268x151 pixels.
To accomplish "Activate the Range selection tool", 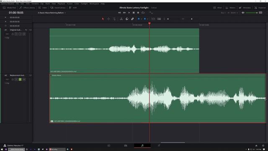I will [108, 19].
